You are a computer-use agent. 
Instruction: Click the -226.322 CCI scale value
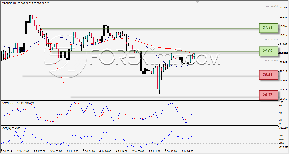(284, 147)
